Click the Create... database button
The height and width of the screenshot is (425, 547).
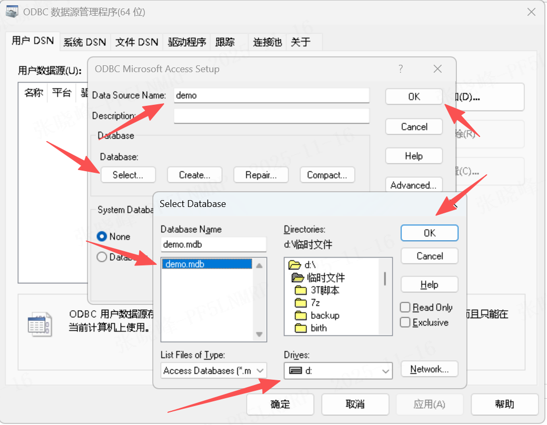click(194, 175)
